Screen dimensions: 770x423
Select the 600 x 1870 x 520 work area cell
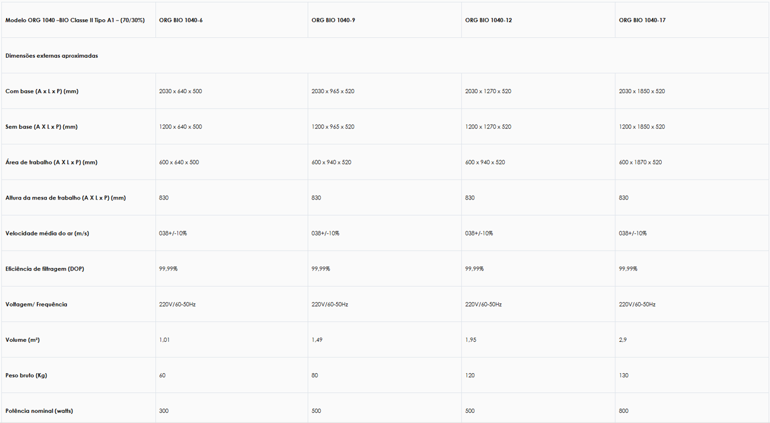point(640,162)
